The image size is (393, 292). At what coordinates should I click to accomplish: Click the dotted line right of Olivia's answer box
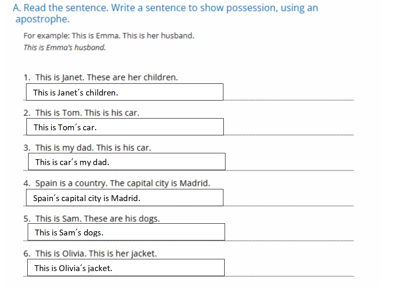289,276
